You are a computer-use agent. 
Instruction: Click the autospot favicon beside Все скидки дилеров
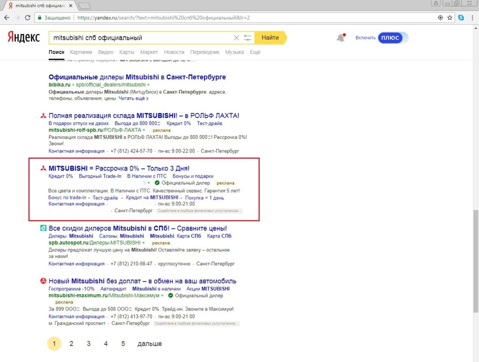coord(44,228)
